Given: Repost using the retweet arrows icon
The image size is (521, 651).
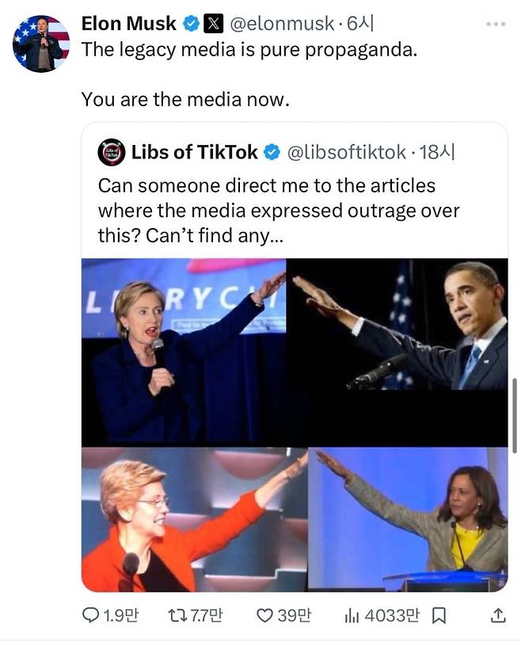Looking at the screenshot, I should [x=178, y=615].
